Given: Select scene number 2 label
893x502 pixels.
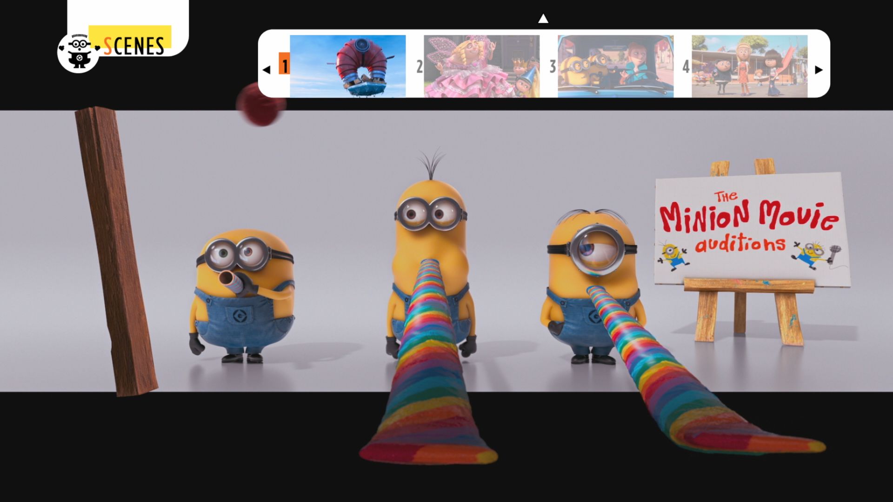Looking at the screenshot, I should (x=419, y=66).
